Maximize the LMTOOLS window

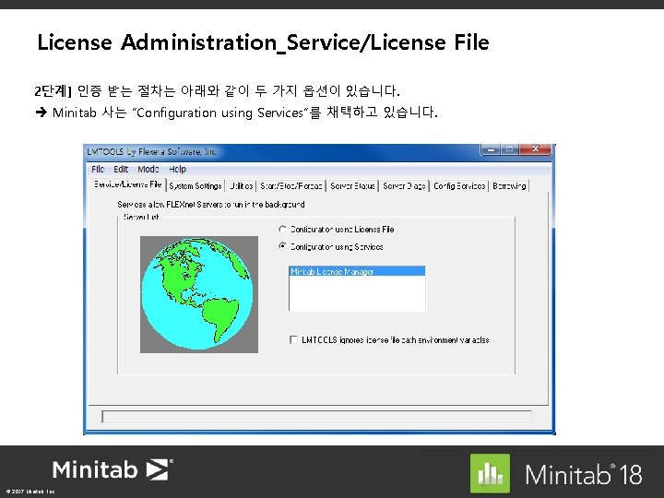[x=510, y=149]
